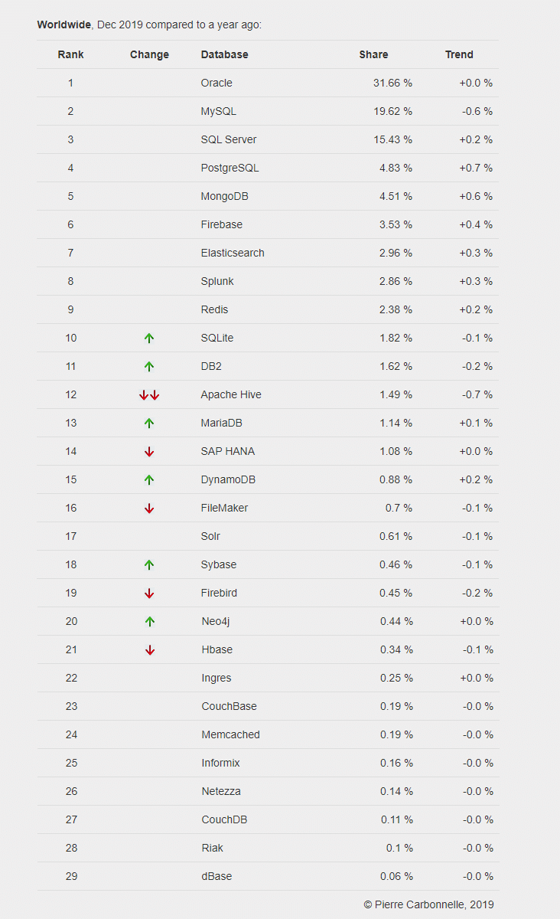Viewport: 560px width, 919px height.
Task: Click the red down arrow for Hbase
Action: pyautogui.click(x=149, y=649)
